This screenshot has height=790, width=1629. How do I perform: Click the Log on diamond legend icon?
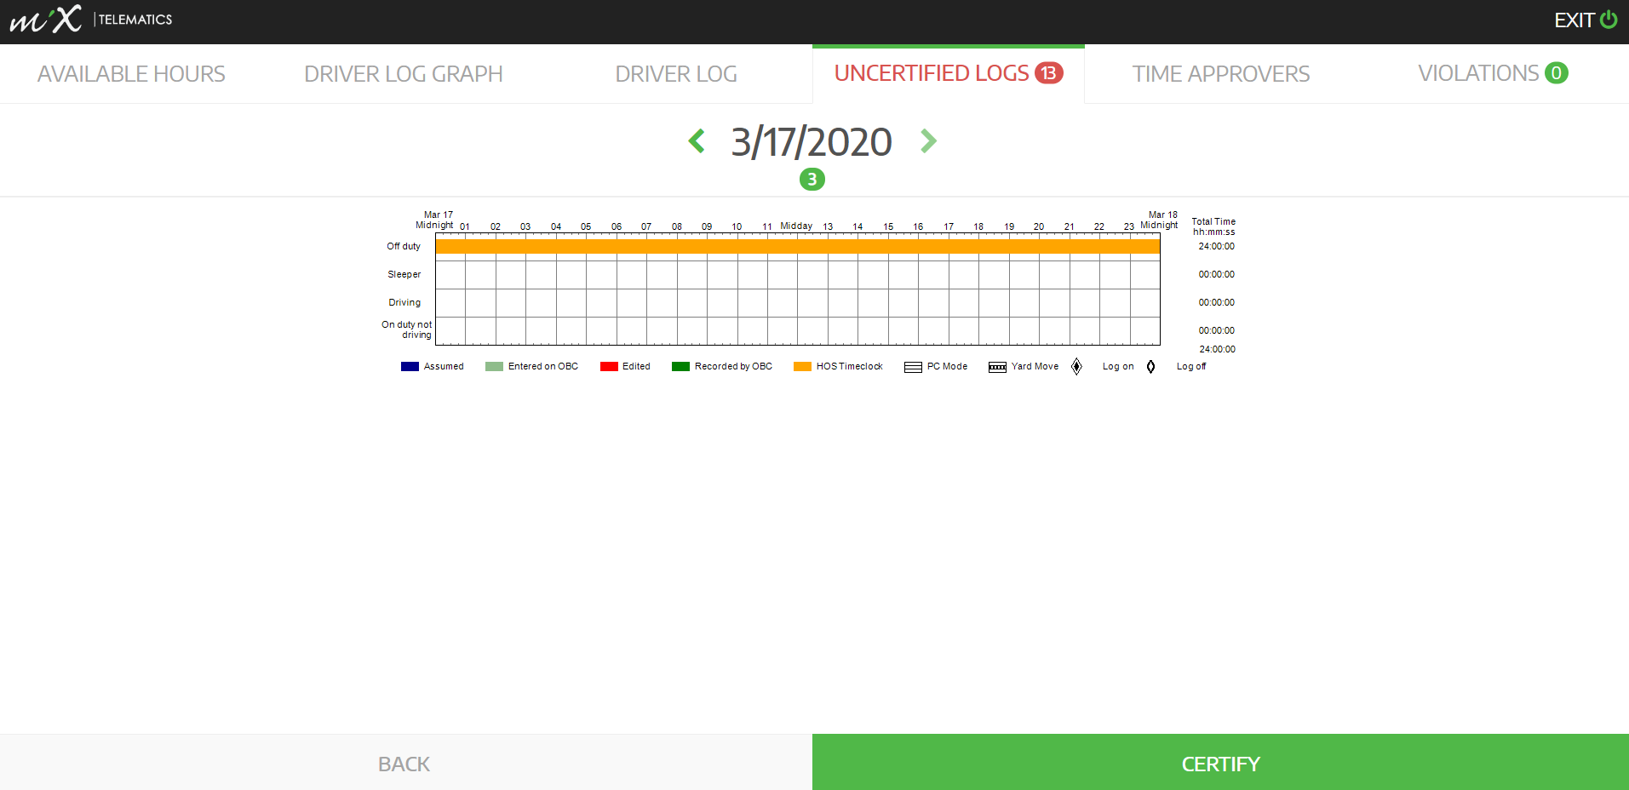(1076, 366)
